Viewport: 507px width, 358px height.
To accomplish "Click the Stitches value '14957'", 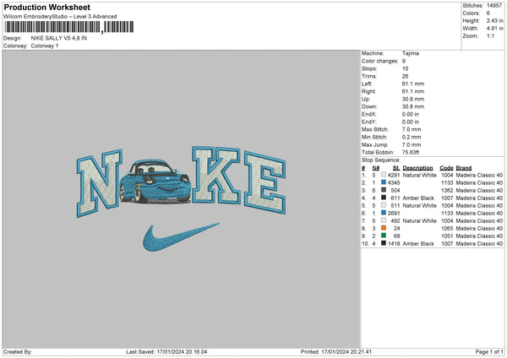I will pos(494,6).
